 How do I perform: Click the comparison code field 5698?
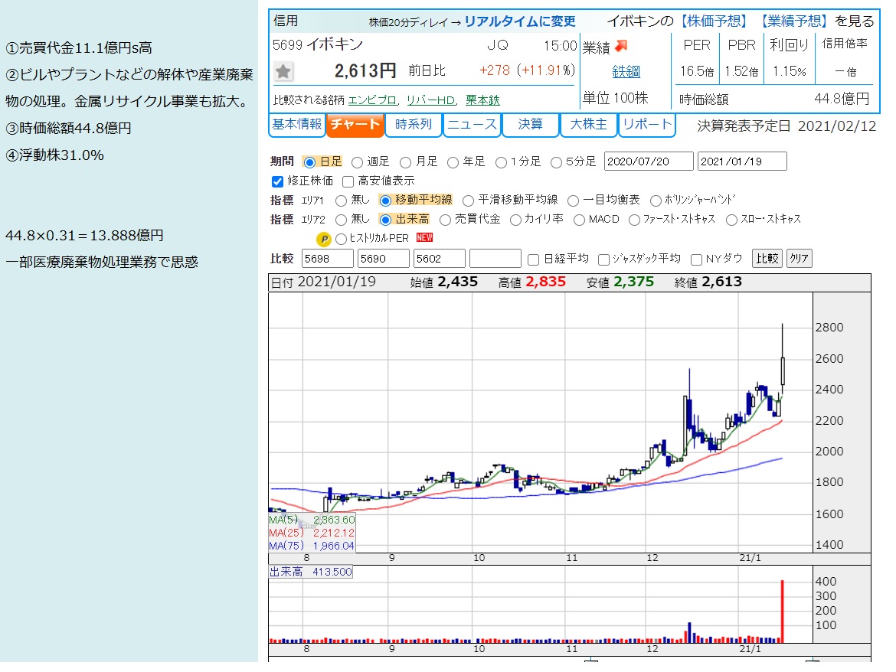coord(328,259)
